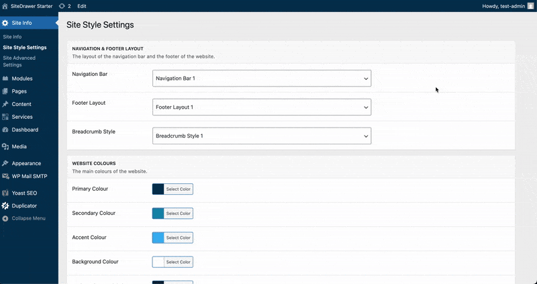Viewport: 537px width, 284px height.
Task: Open the Dashboard menu item
Action: tap(25, 130)
